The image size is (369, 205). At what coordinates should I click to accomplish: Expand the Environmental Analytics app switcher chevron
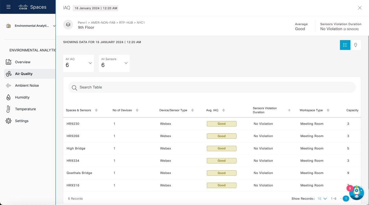pos(54,26)
